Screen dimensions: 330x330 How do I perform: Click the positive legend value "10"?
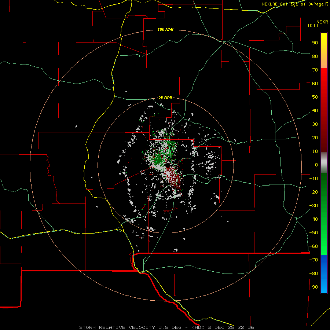pos(315,151)
